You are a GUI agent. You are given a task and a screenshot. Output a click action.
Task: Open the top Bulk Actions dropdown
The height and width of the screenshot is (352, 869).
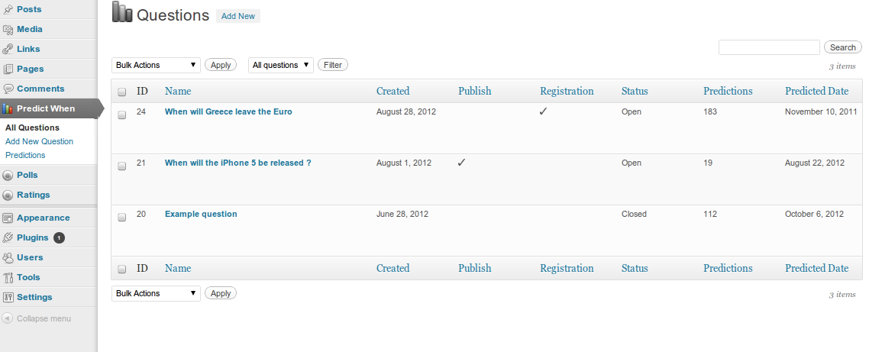(156, 65)
